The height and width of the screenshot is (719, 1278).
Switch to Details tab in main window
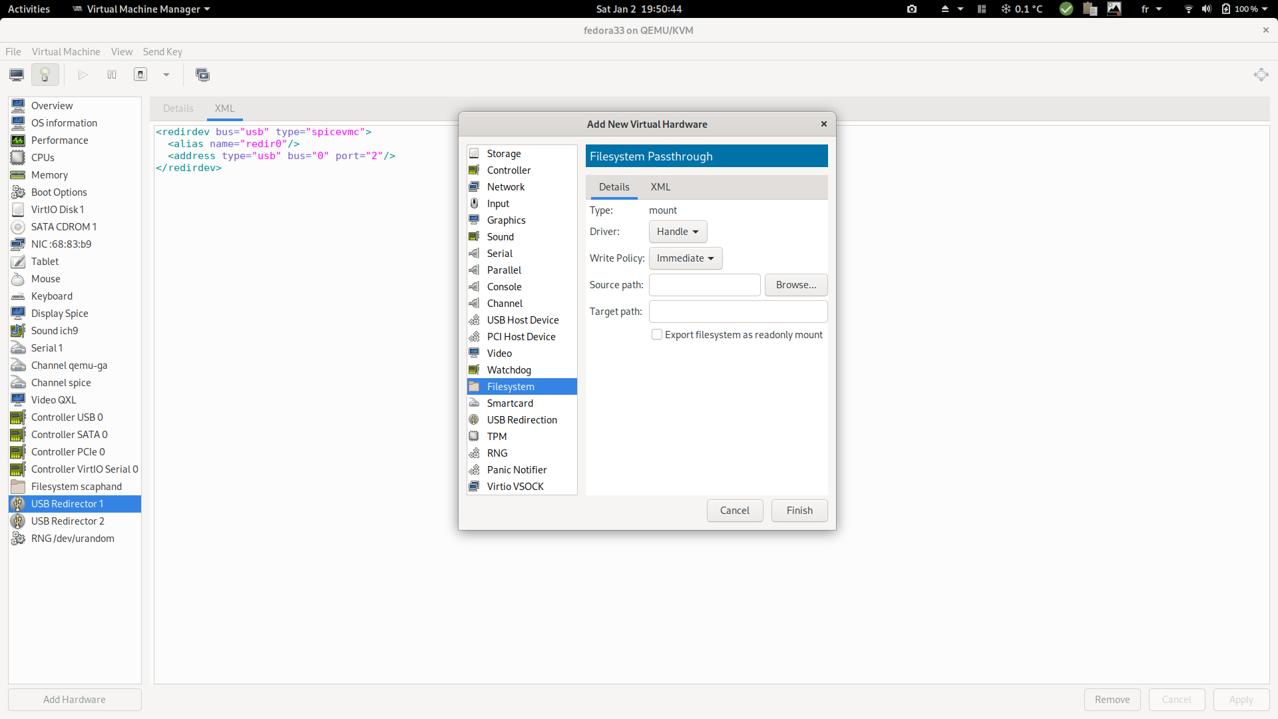click(x=178, y=108)
